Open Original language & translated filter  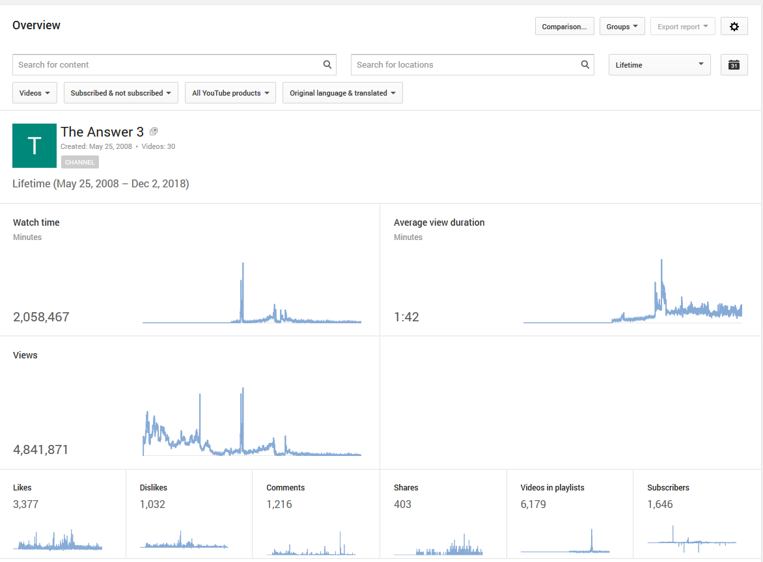342,93
